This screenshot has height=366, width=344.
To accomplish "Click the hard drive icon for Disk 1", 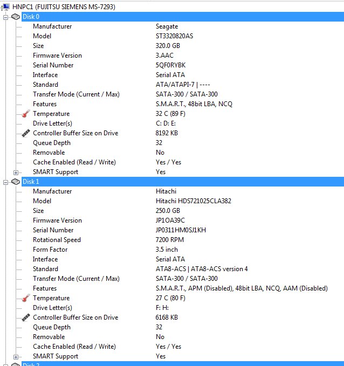I will pyautogui.click(x=16, y=182).
